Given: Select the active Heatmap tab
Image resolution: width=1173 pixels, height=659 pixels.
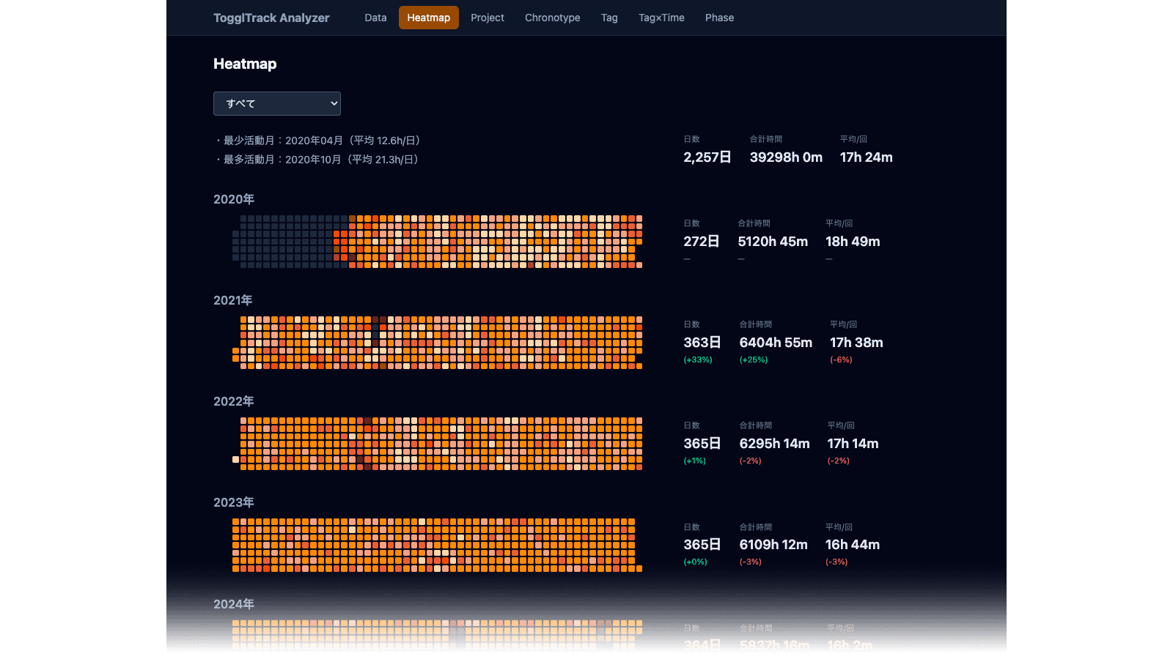Looking at the screenshot, I should tap(429, 18).
